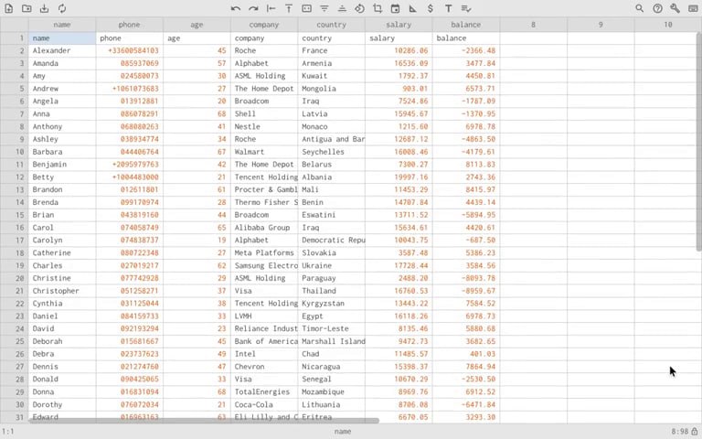The image size is (702, 439).
Task: Click the save download-arrow icon
Action: (44, 8)
